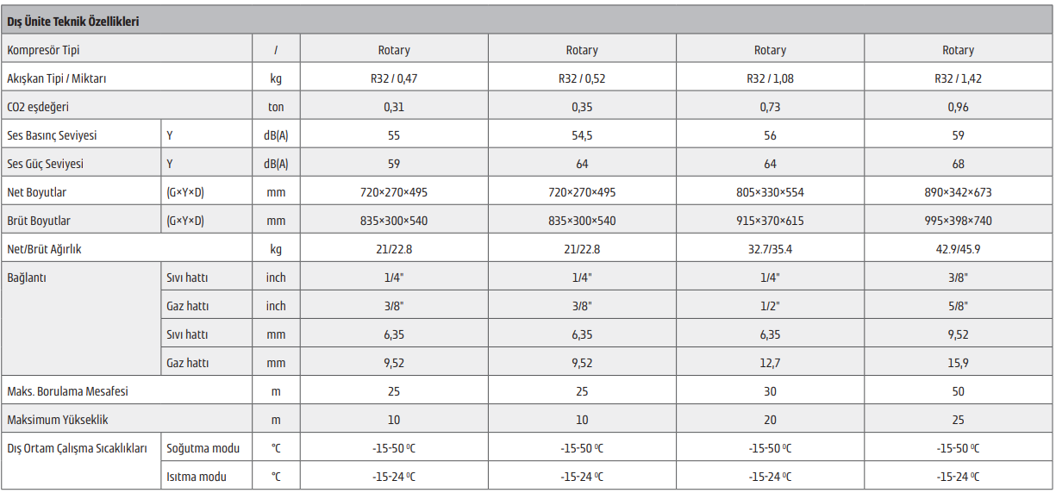Click the 'Maks. Borulama Mesafesi' row label
Viewport: 1056px width, 493px height.
(67, 391)
